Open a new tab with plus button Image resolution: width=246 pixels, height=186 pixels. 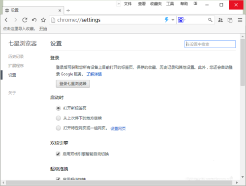(x=68, y=10)
